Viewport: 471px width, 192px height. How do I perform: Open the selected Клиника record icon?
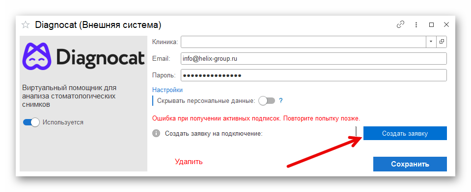(x=442, y=42)
